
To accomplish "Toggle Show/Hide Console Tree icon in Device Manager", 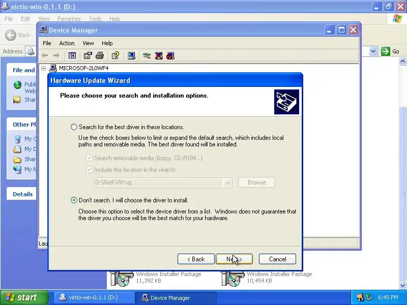I will (72, 55).
